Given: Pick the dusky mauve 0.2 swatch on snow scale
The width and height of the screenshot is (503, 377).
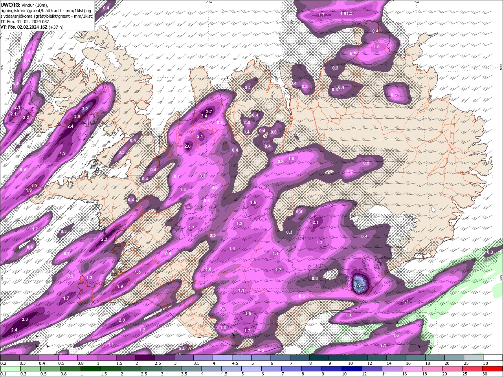Looking at the screenshot, I should pos(10,358).
